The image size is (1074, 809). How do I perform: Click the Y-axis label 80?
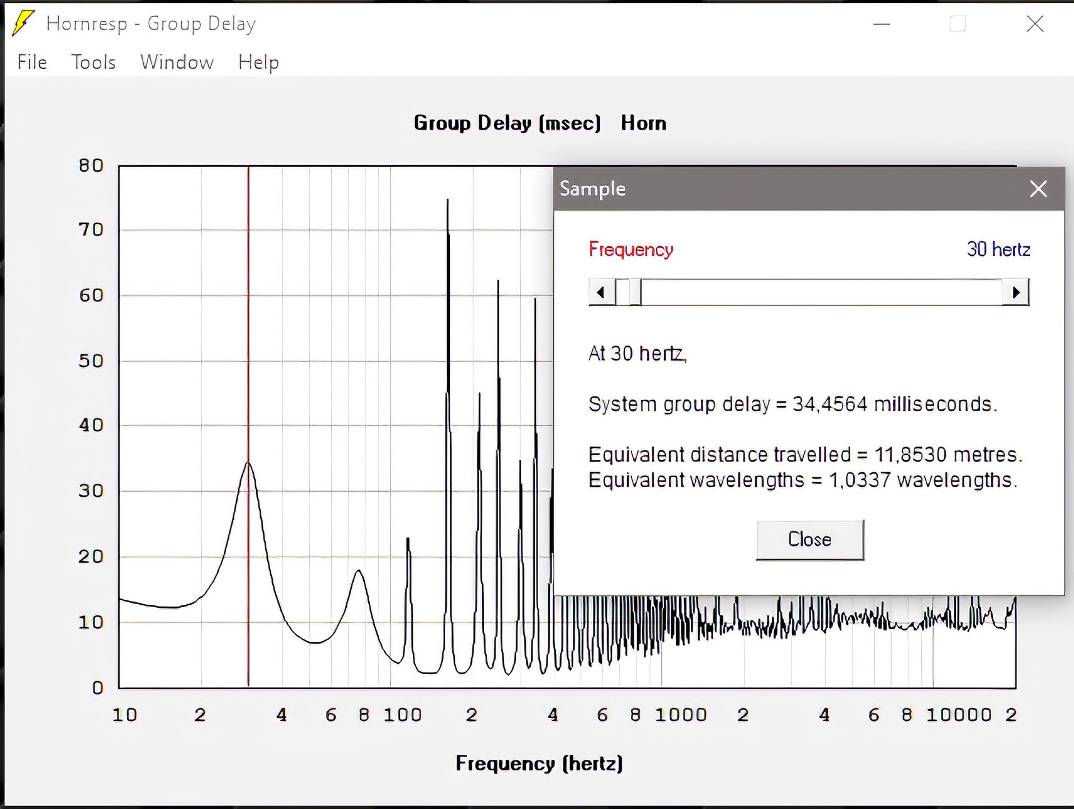pyautogui.click(x=91, y=166)
